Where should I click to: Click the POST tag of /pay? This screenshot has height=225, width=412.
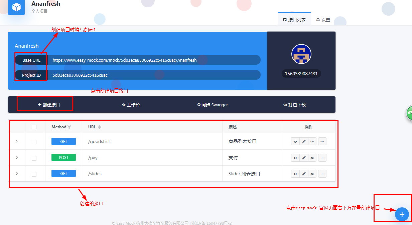[63, 157]
